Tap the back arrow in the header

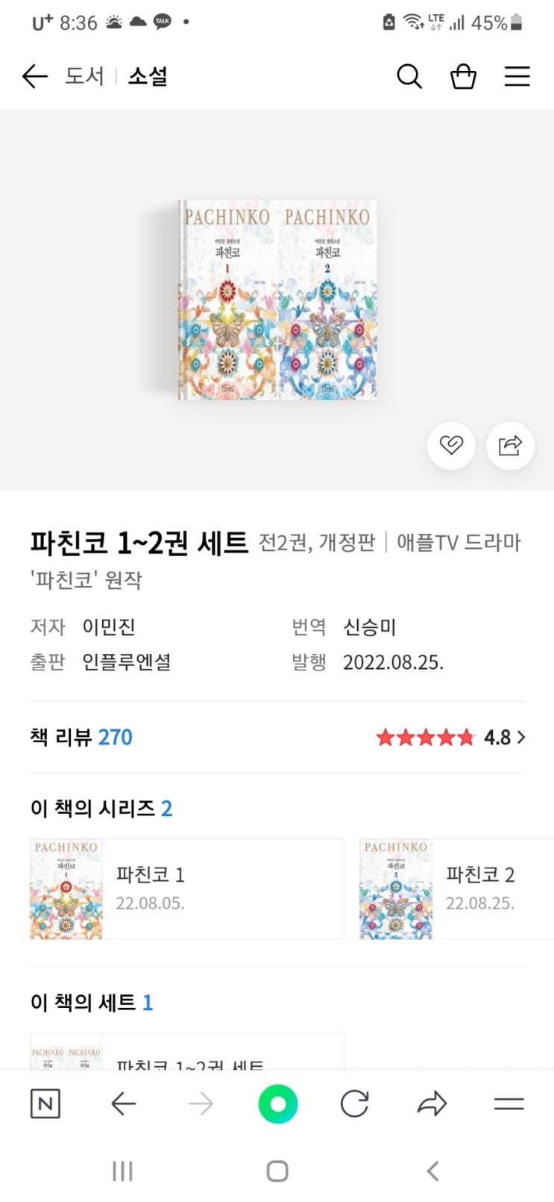35,76
